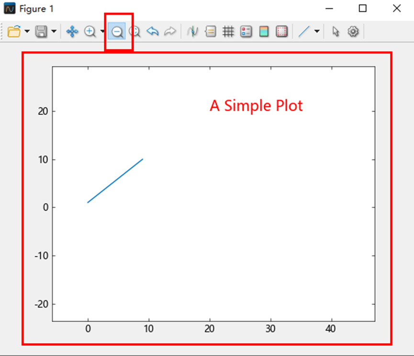Click the gray Redo arrow
The width and height of the screenshot is (414, 356).
click(x=170, y=31)
